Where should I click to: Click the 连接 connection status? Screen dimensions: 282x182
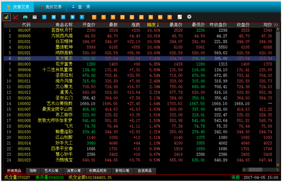235,178
